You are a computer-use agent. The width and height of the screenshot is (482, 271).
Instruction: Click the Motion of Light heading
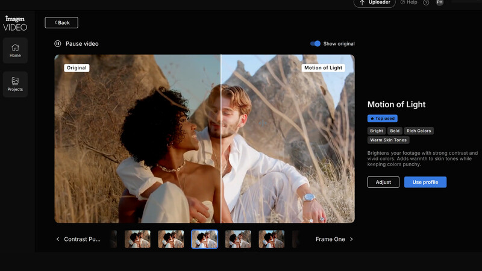[396, 104]
